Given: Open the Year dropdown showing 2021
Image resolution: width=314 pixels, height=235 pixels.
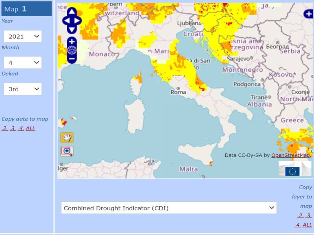Looking at the screenshot, I should [23, 36].
